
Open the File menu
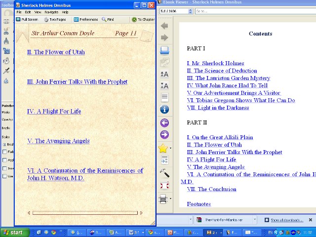19,12
